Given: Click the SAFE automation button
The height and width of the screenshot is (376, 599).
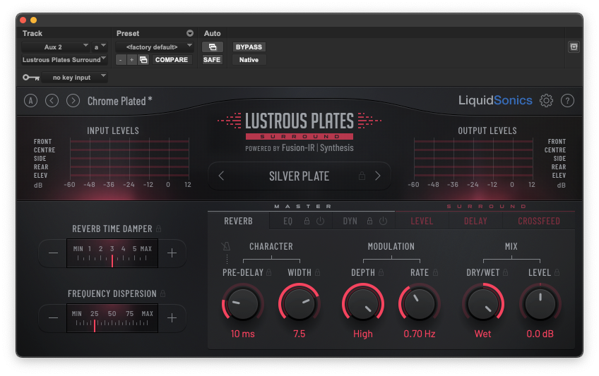Looking at the screenshot, I should (212, 60).
